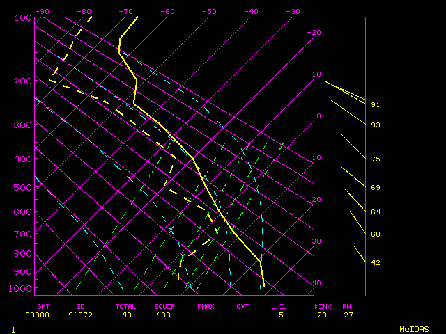The height and width of the screenshot is (334, 446).
Task: Click the -30 temperature label at top
Action: pos(293,12)
